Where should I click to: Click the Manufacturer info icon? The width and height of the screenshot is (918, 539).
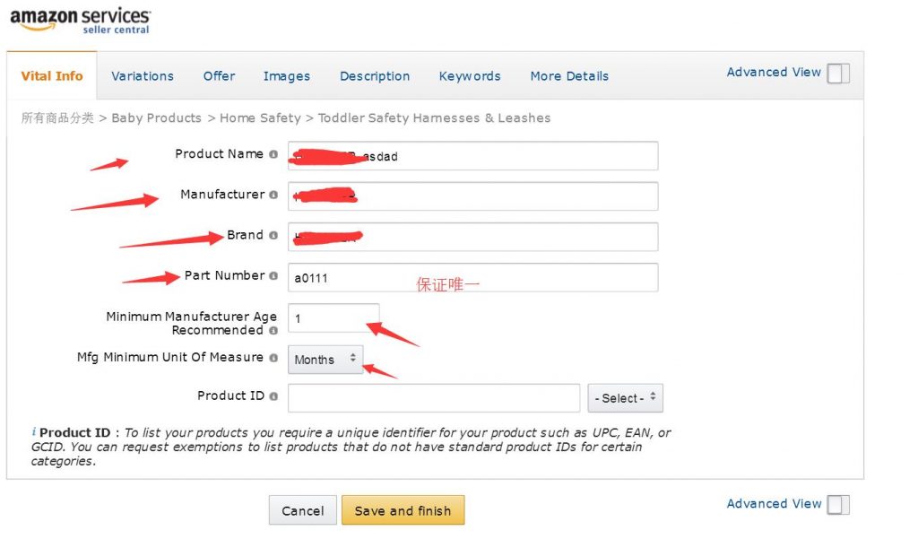pos(273,195)
